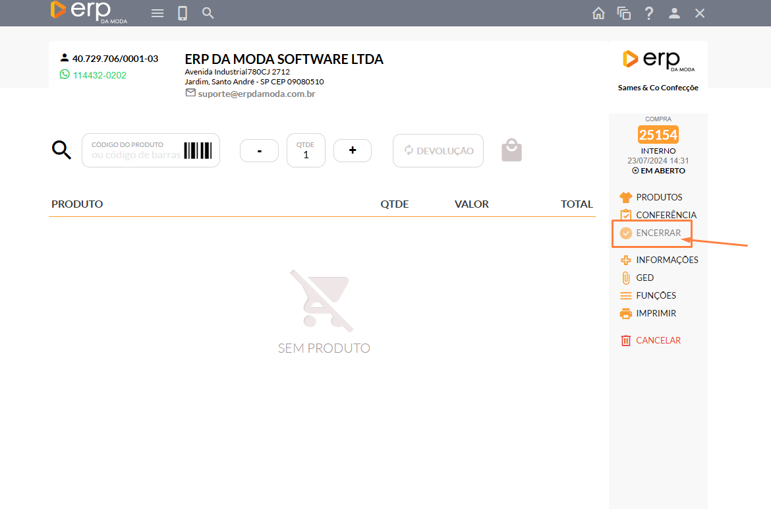The image size is (771, 509).
Task: Decrease quantity with minus button
Action: tap(259, 150)
